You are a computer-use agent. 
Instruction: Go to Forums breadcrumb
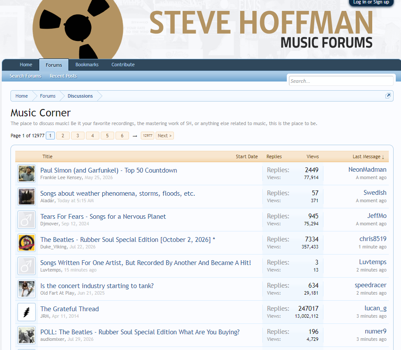pos(48,96)
